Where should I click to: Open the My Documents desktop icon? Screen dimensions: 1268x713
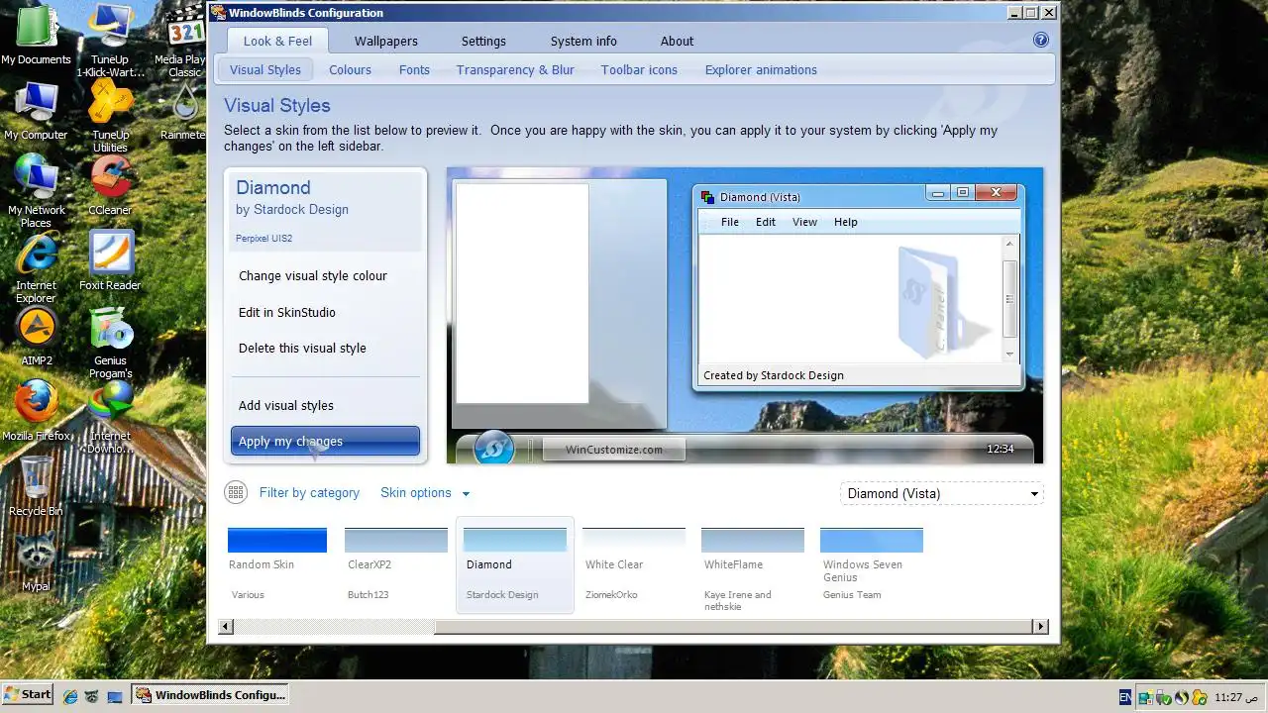(x=36, y=34)
